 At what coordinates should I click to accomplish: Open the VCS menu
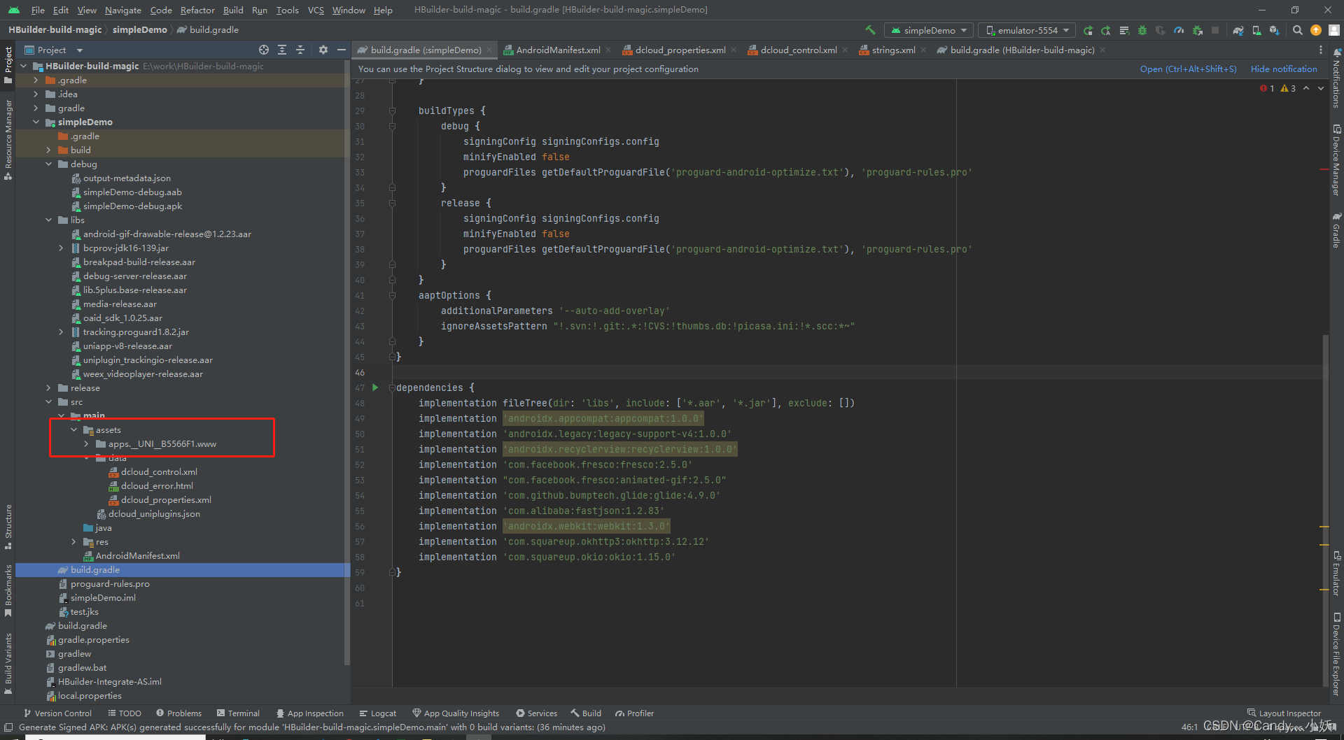[316, 10]
